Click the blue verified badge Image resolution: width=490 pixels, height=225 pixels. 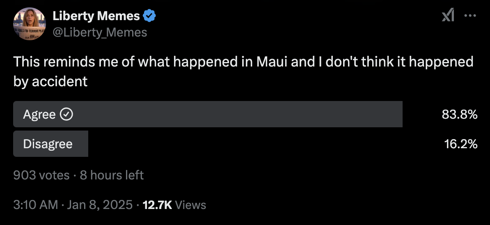149,16
